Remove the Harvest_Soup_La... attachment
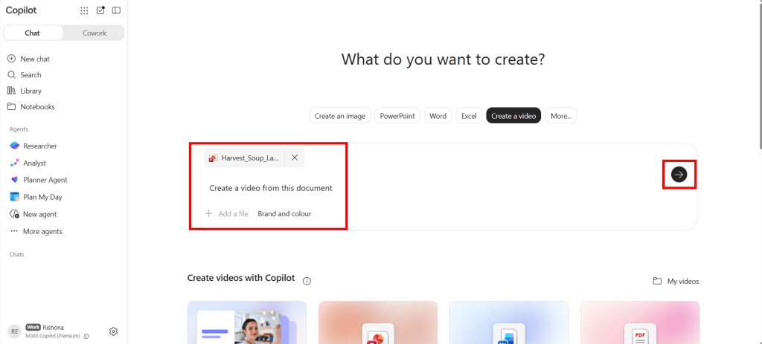The image size is (762, 344). tap(295, 158)
